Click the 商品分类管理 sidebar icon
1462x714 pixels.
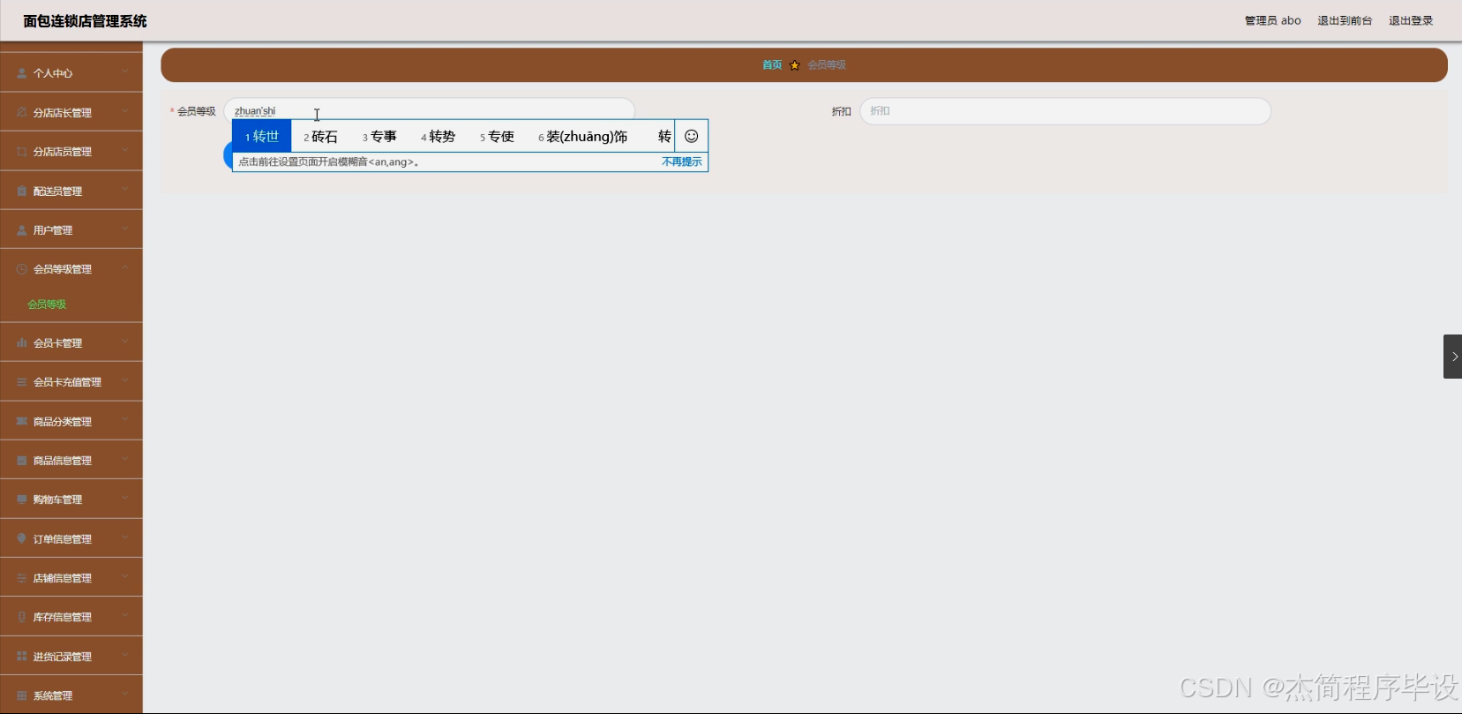click(x=21, y=421)
